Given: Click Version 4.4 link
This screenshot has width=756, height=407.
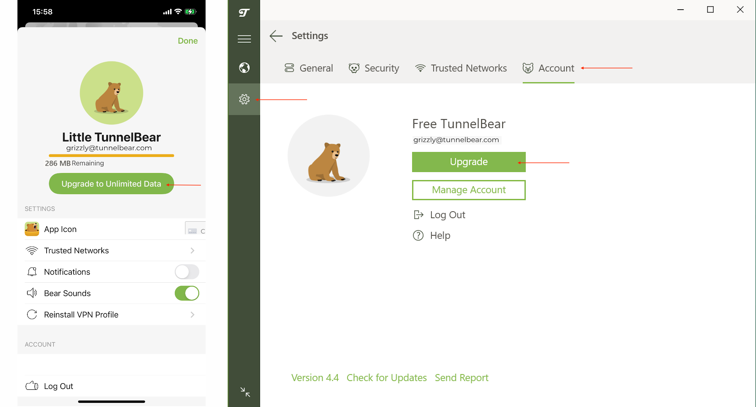Looking at the screenshot, I should [x=315, y=378].
